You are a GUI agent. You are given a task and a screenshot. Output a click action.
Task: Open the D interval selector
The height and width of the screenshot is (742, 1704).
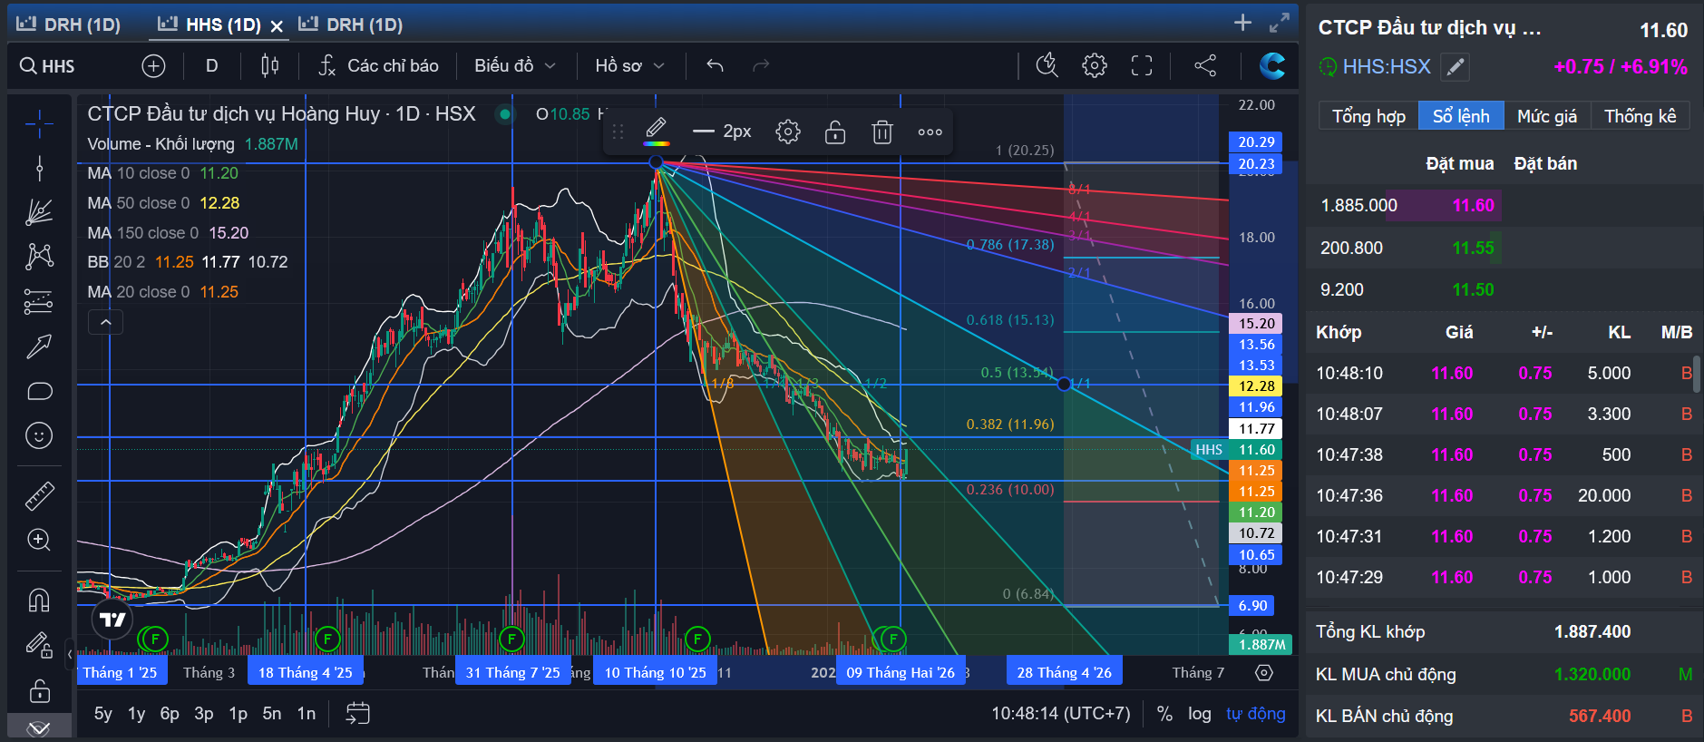click(x=211, y=65)
